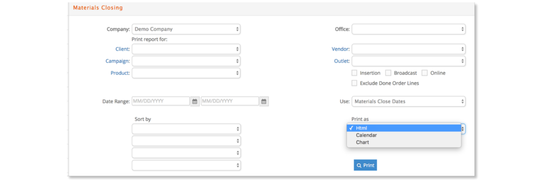546x183 pixels.
Task: Toggle Exclude Done Order Lines checkbox
Action: coord(354,83)
